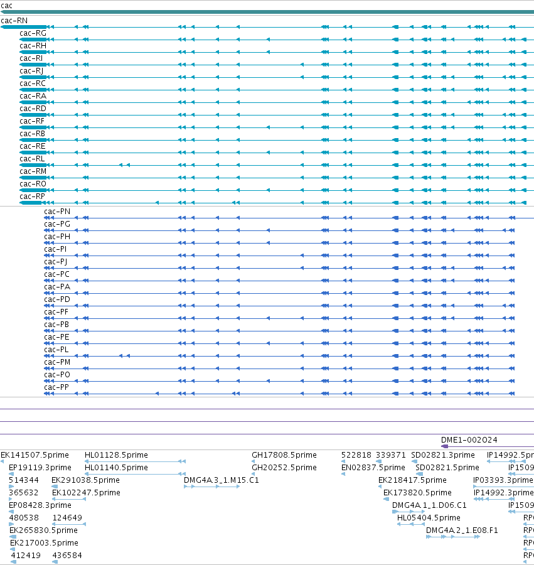Click EST EK102247.5prime label
This screenshot has height=565, width=534.
coord(86,493)
